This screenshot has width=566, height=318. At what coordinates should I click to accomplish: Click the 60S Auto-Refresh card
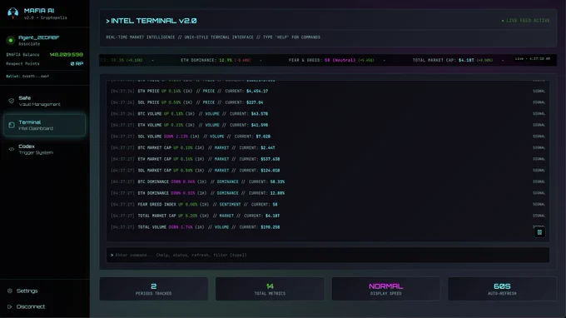(x=502, y=289)
